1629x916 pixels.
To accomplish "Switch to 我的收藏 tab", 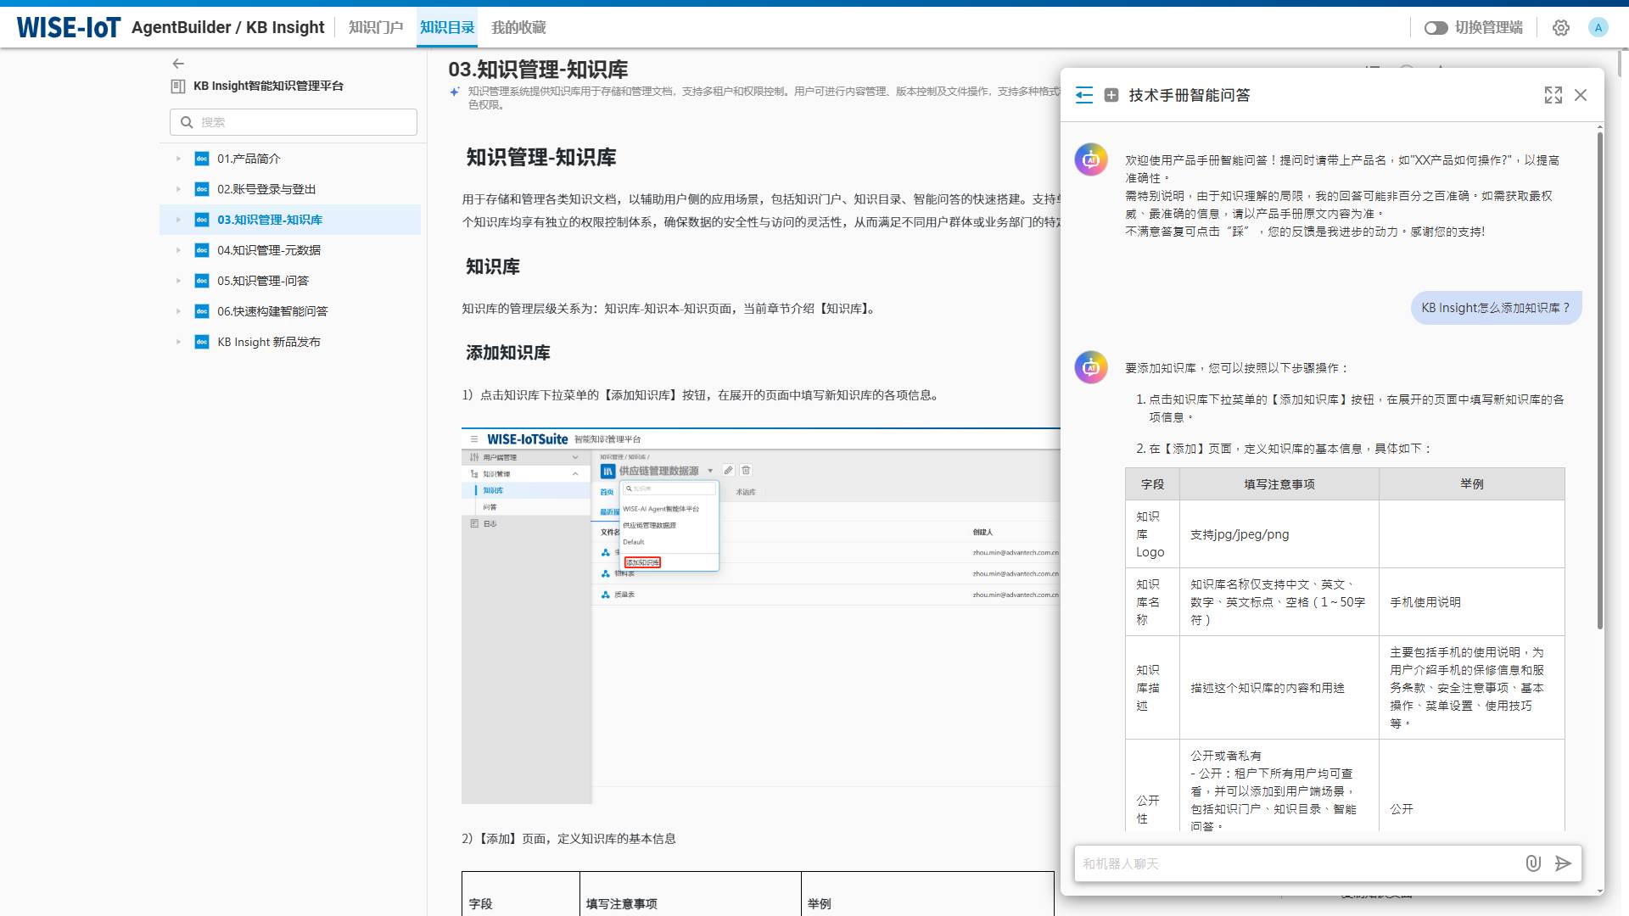I will [518, 28].
